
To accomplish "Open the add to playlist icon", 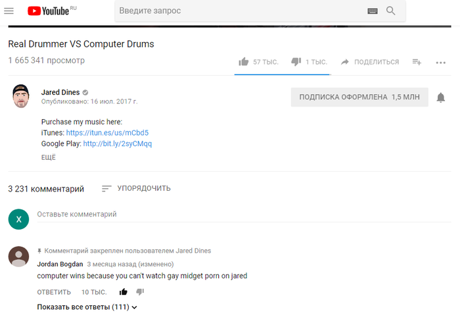I will coord(417,62).
